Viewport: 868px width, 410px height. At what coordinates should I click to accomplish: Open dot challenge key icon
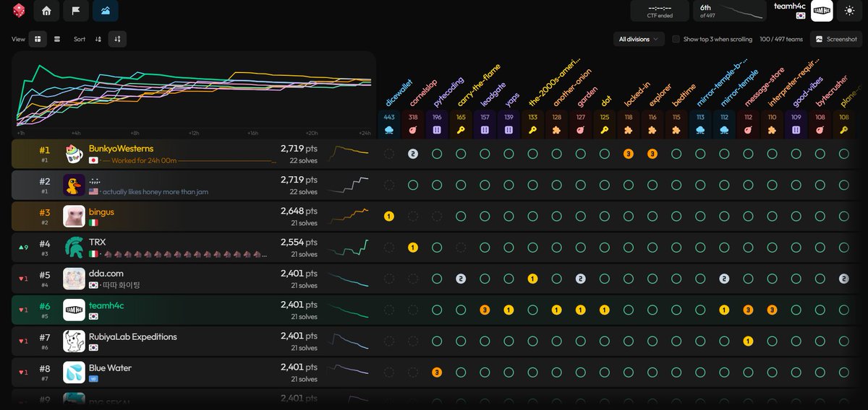pos(605,130)
